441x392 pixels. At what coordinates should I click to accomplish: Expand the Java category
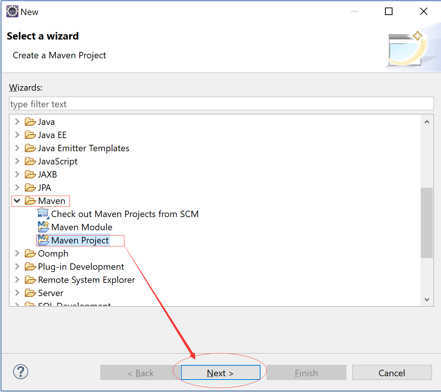pos(17,122)
